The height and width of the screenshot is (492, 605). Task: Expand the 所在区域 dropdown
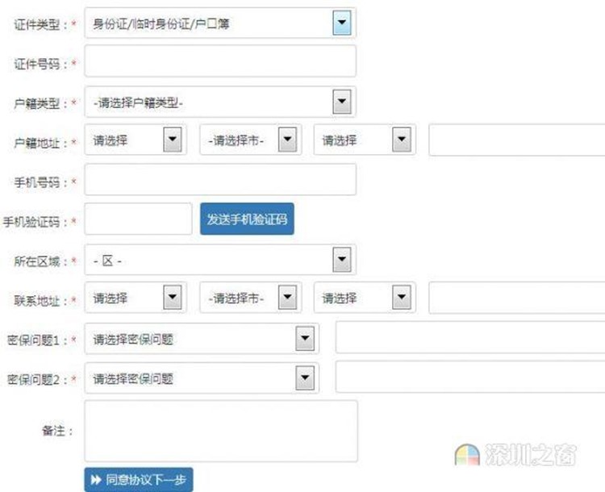pyautogui.click(x=219, y=260)
